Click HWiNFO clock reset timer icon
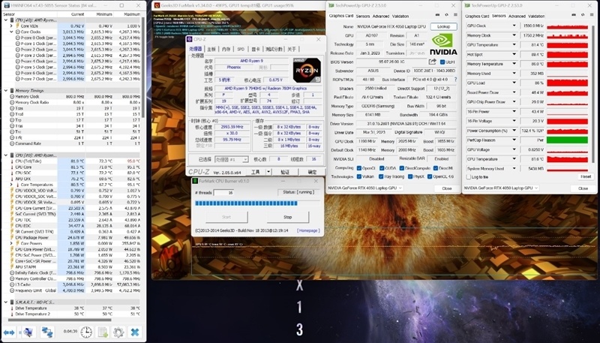This screenshot has width=600, height=343. 86,332
